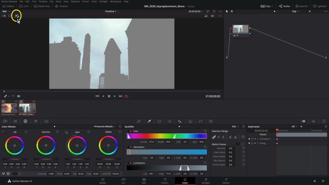Reset the Hue qualifier with the reset icon
329x185 pixels.
pos(205,131)
